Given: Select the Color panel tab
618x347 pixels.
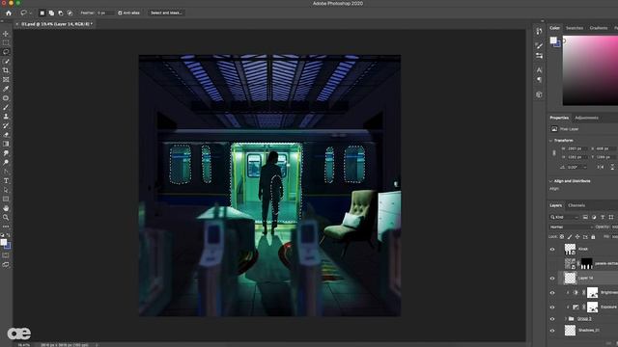Looking at the screenshot, I should click(554, 28).
